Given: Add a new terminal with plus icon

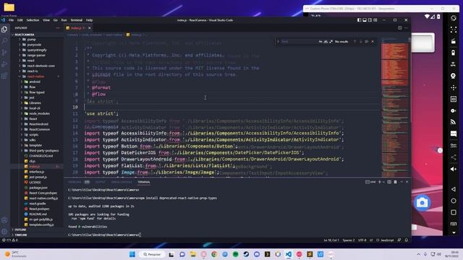Looking at the screenshot, I should coord(380,182).
